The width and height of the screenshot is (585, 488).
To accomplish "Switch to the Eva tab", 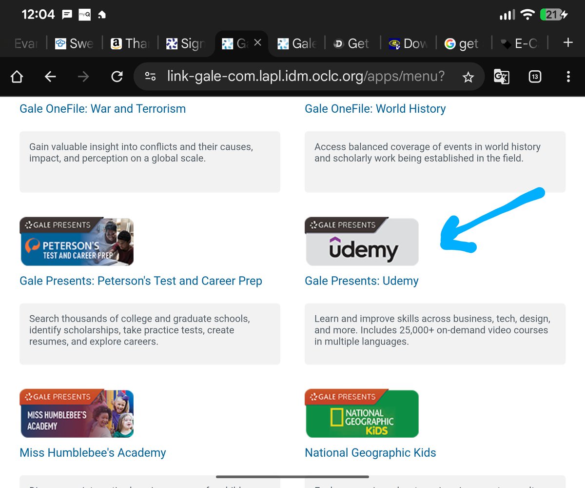I will pyautogui.click(x=26, y=43).
